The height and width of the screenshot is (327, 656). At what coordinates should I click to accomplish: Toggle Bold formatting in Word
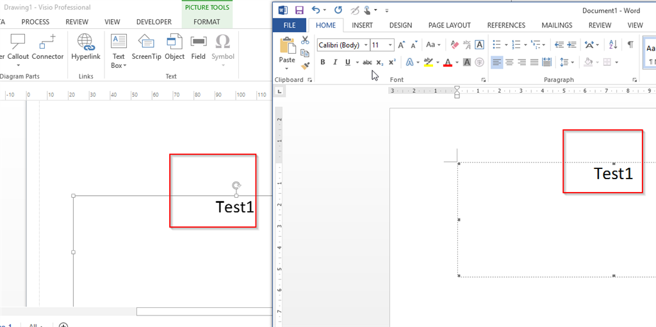(x=323, y=62)
